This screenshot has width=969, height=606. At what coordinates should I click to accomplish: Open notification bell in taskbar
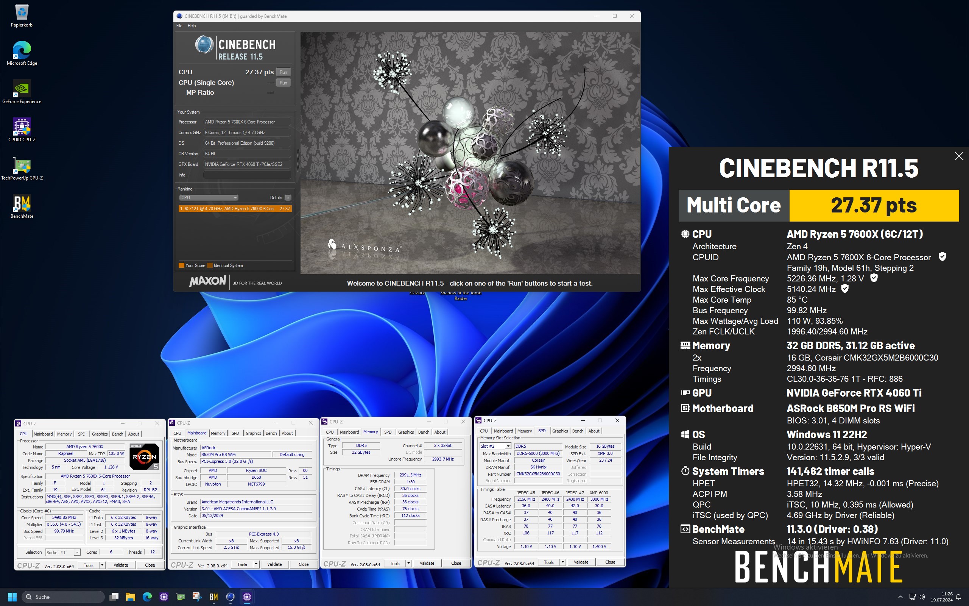click(958, 597)
